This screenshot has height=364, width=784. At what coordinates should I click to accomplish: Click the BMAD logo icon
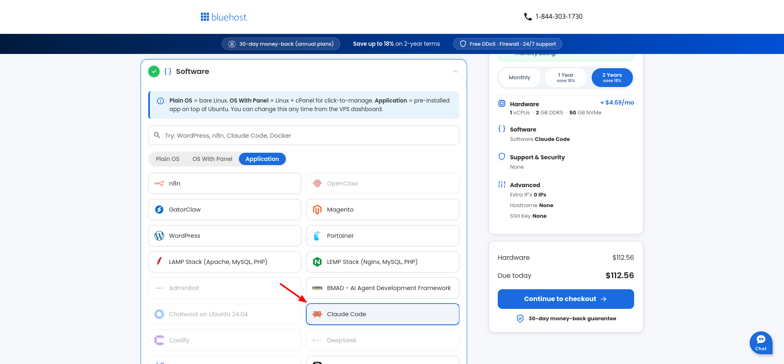pos(317,288)
